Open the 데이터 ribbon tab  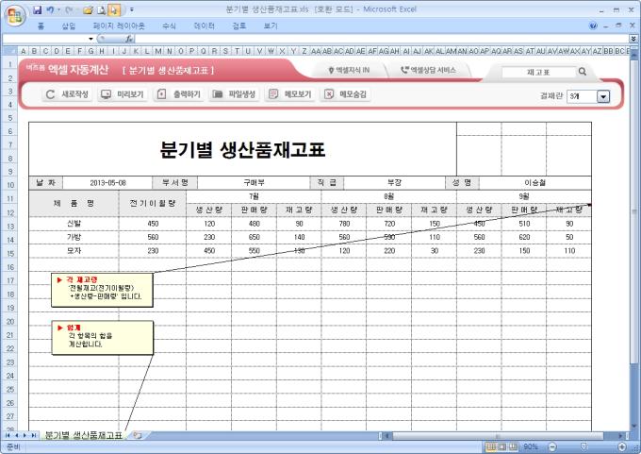tap(204, 25)
